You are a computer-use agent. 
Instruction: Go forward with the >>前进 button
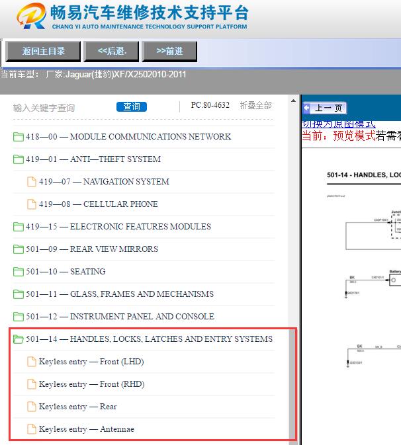point(169,52)
